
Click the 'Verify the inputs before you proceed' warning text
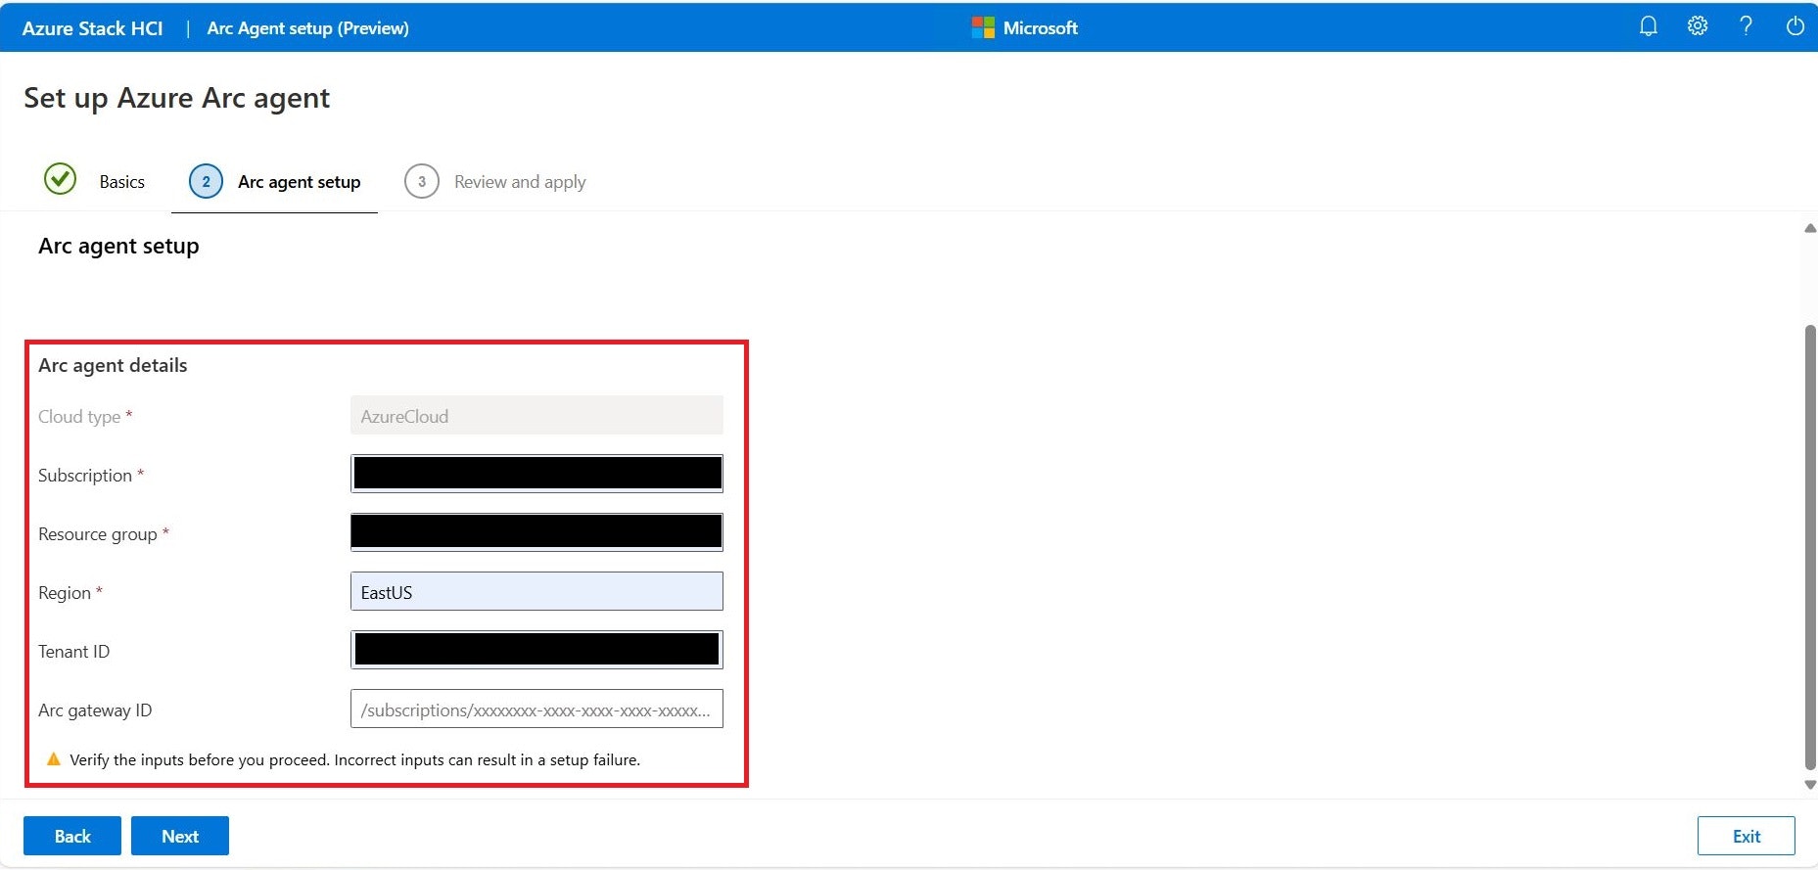[x=354, y=759]
